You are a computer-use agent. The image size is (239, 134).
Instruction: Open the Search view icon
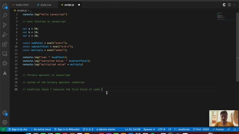(x=5, y=15)
